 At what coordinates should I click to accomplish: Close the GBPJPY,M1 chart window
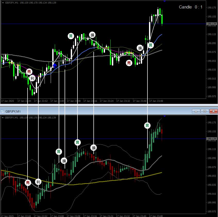(x=213, y=111)
